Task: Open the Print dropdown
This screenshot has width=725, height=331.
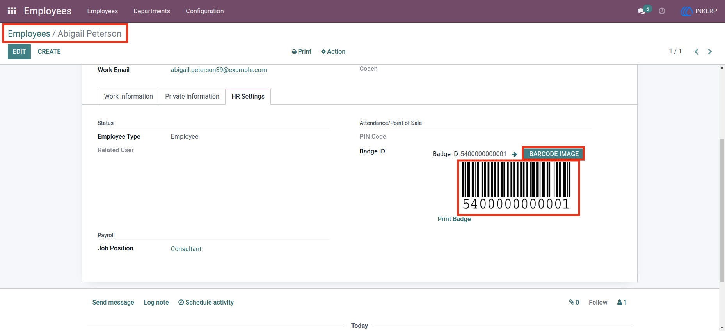Action: (x=302, y=51)
